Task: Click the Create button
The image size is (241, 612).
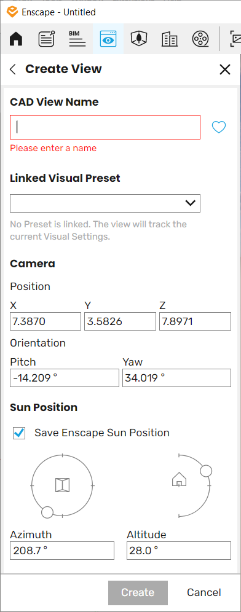Action: tap(138, 592)
